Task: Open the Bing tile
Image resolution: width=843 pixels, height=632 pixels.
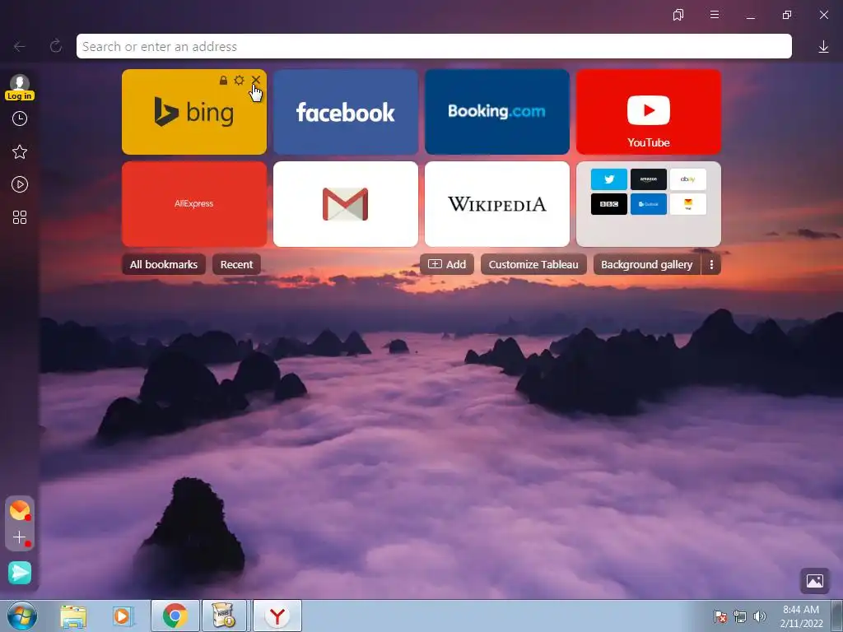Action: pyautogui.click(x=194, y=112)
